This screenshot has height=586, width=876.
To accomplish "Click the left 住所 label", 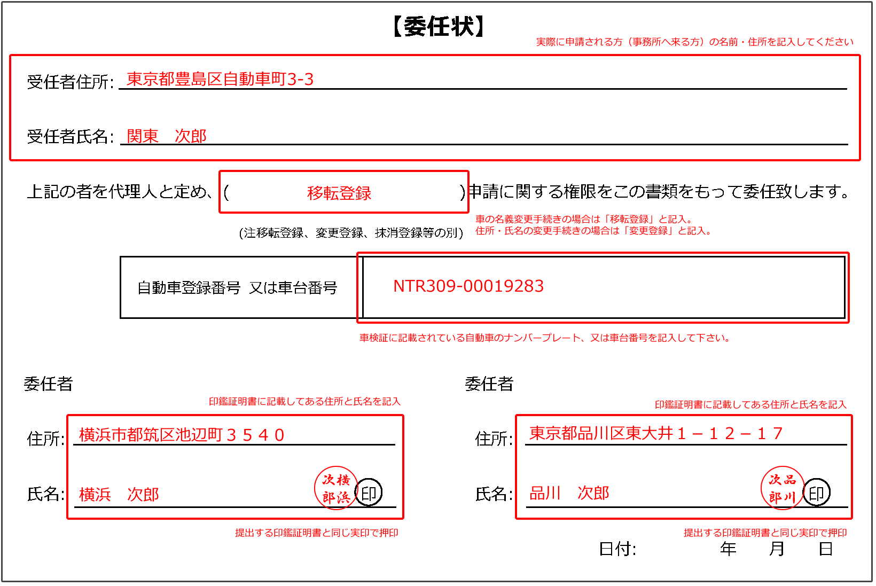I will (x=46, y=439).
